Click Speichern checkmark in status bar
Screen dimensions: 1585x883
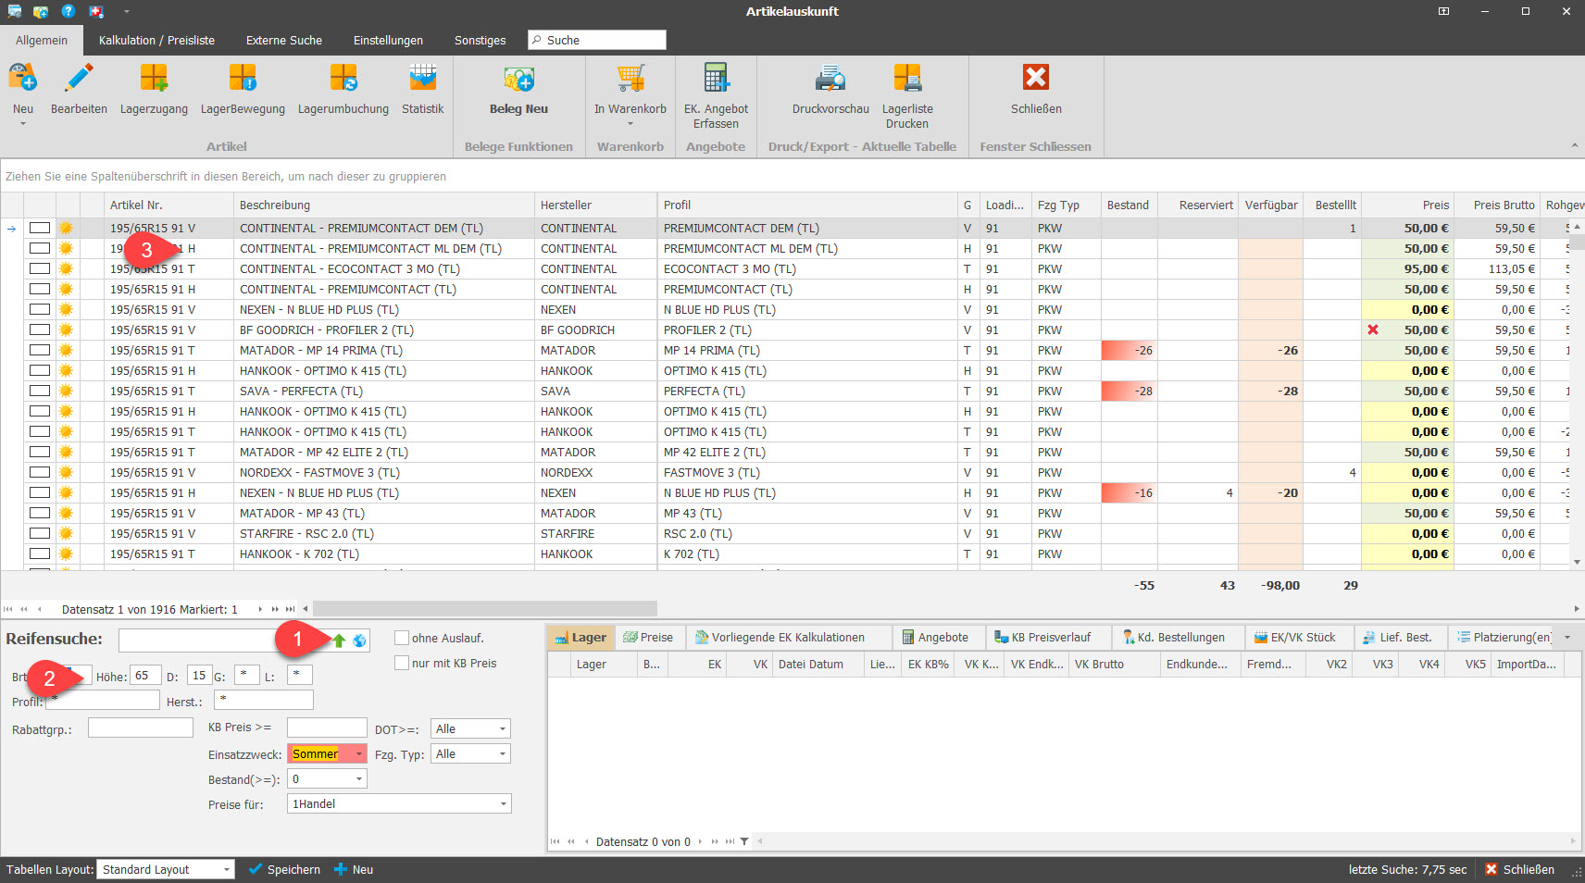point(285,869)
